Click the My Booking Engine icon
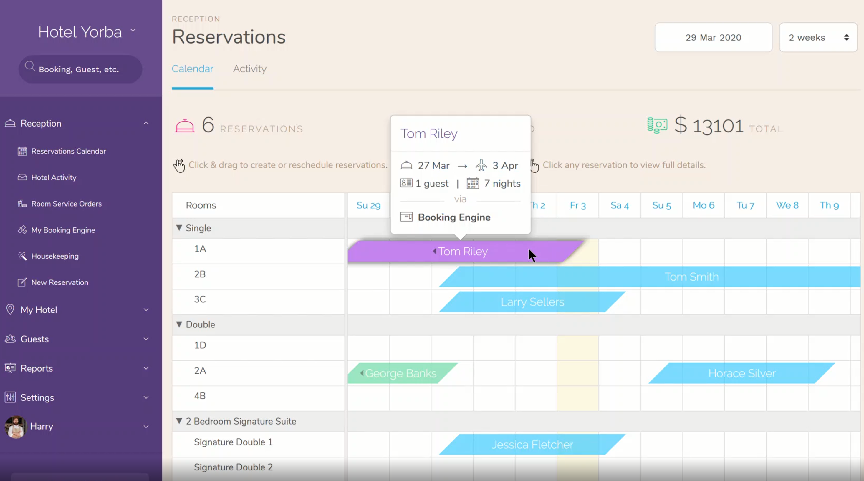This screenshot has width=864, height=481. [22, 230]
